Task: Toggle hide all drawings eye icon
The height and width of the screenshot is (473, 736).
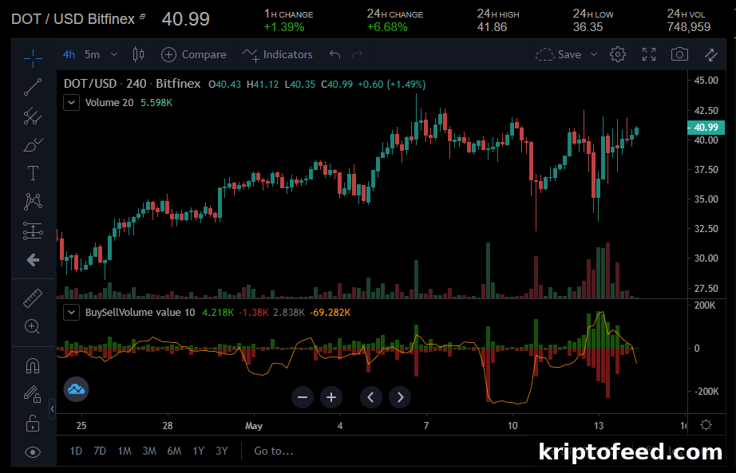Action: (x=33, y=452)
